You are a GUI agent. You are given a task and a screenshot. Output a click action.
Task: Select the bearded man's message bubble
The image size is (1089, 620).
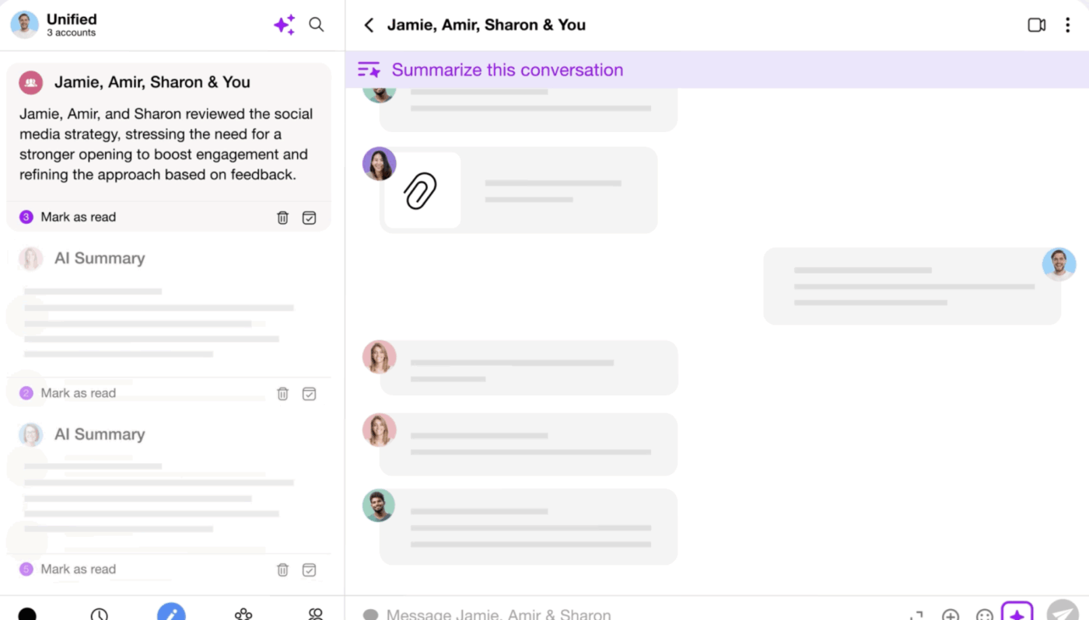click(x=528, y=527)
